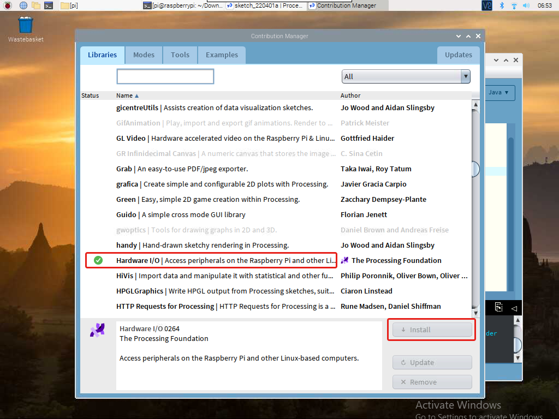Click the sketch console scroll-down arrow
The height and width of the screenshot is (419, 559).
pyautogui.click(x=518, y=358)
